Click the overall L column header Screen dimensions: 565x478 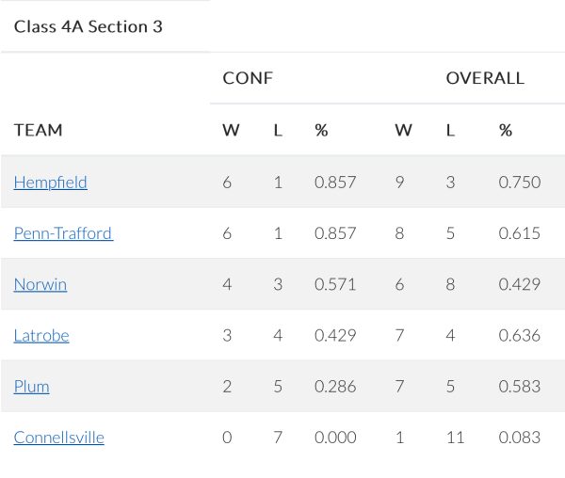point(450,131)
